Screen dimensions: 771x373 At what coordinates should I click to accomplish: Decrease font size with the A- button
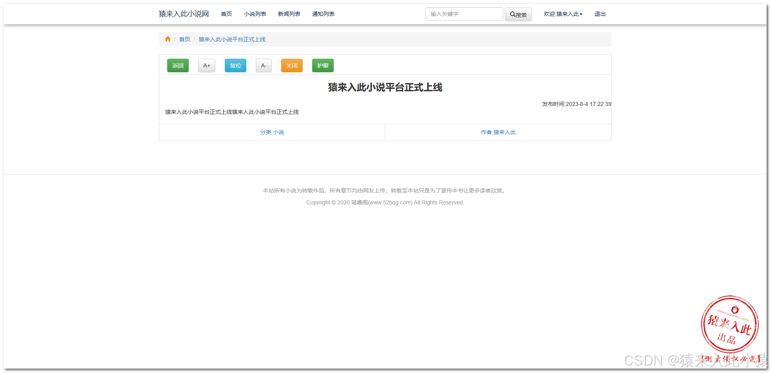coord(264,65)
